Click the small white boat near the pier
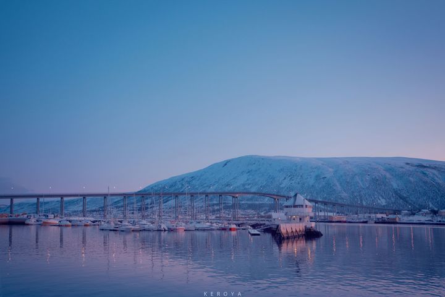 coord(254,232)
